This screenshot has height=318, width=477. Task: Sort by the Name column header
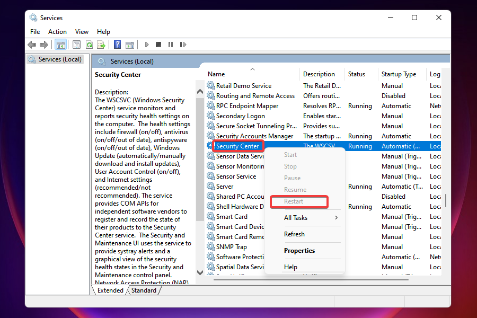click(252, 74)
